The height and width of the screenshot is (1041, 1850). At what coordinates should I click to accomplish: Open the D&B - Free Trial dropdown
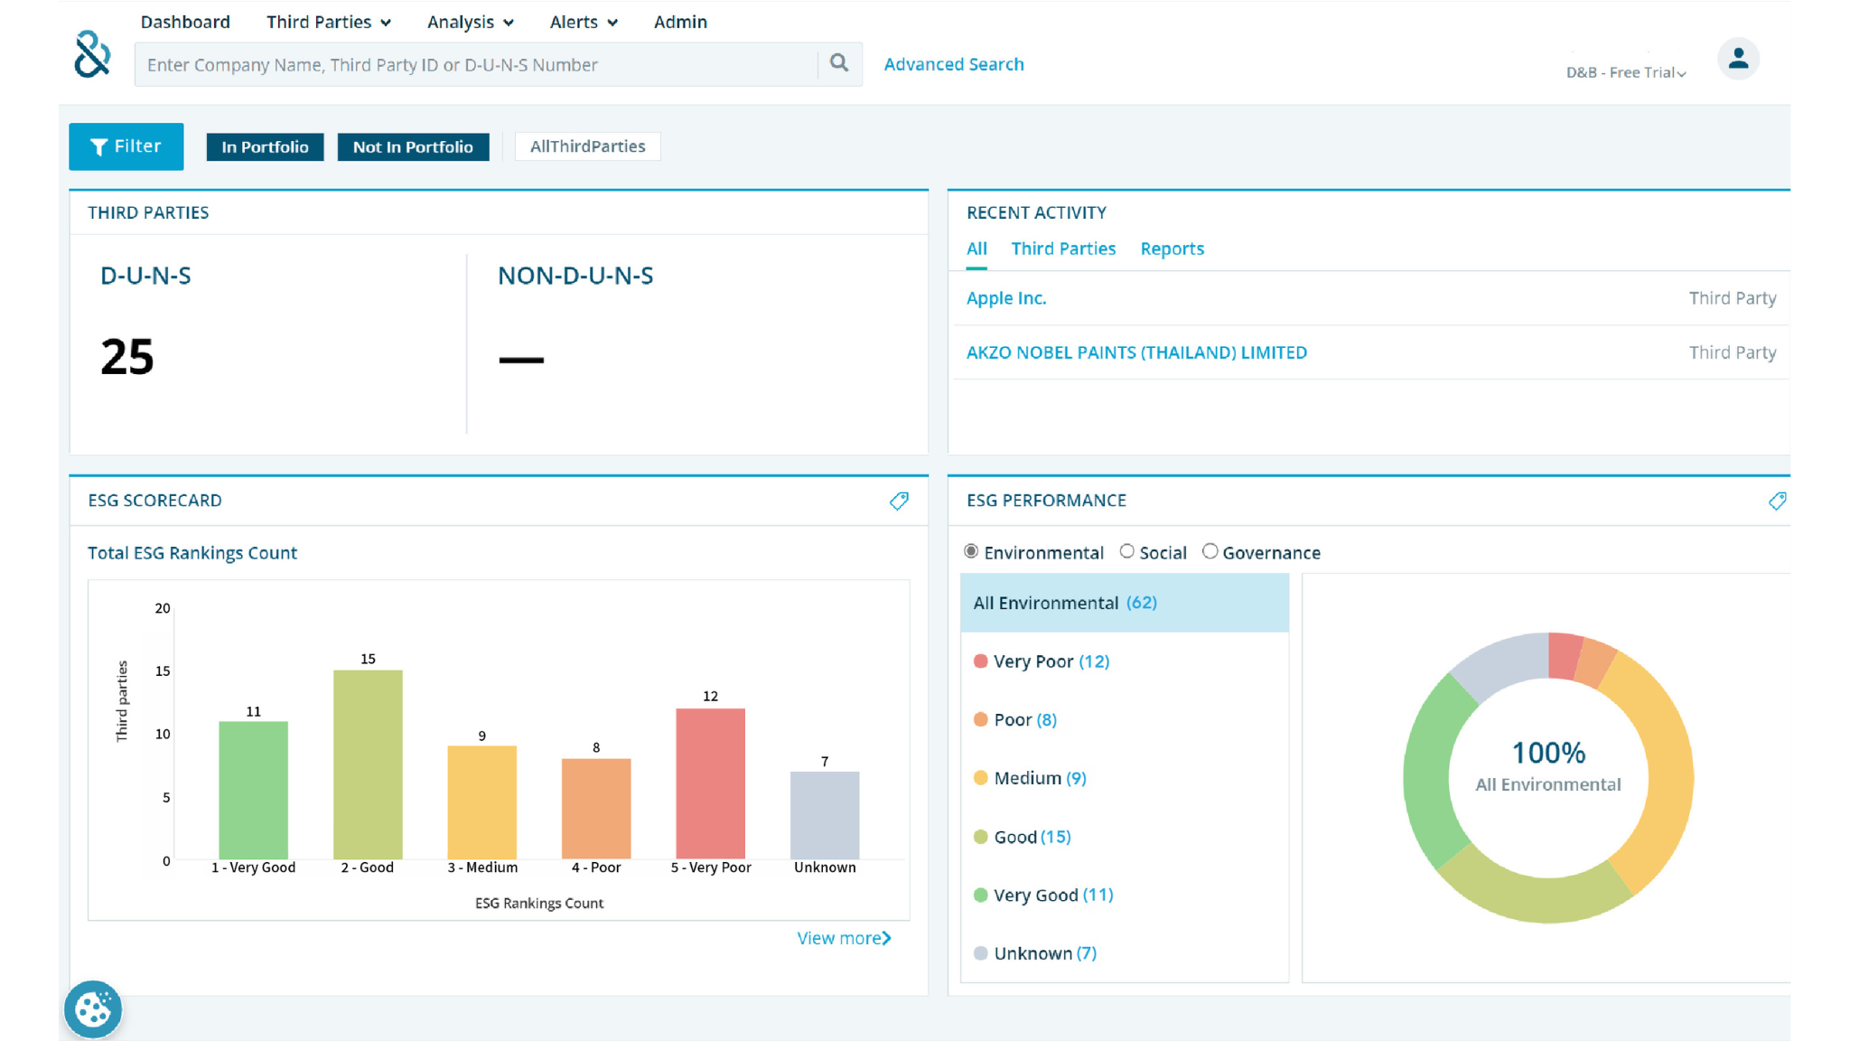click(x=1626, y=72)
